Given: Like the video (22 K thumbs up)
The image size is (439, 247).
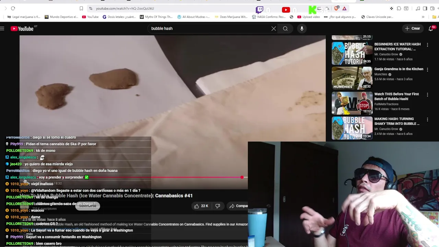Looking at the screenshot, I should 201,206.
